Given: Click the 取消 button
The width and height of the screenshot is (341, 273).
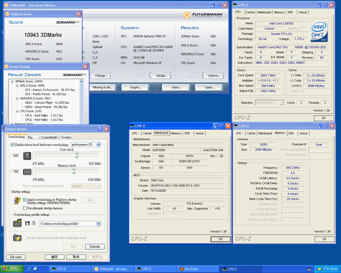Looking at the screenshot, I should click(76, 257).
